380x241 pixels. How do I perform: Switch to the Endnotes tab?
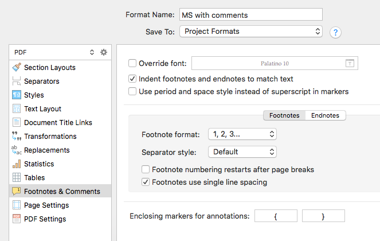325,115
